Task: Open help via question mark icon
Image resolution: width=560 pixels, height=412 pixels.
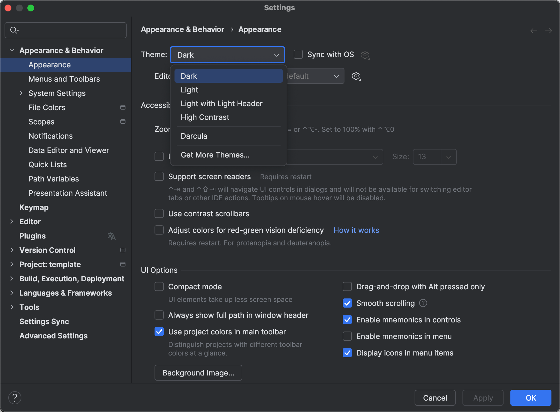Action: tap(15, 397)
